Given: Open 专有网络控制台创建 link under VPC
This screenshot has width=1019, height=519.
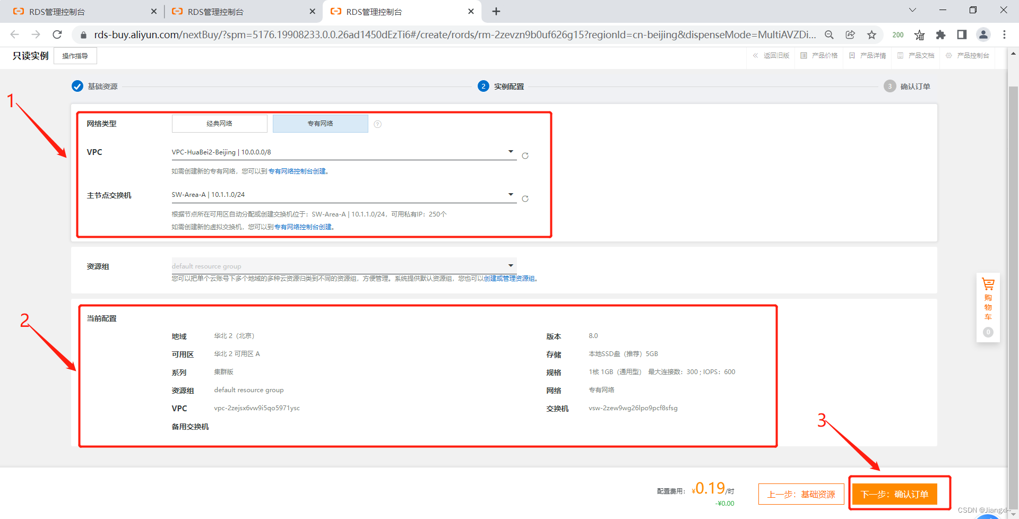Looking at the screenshot, I should [x=297, y=171].
